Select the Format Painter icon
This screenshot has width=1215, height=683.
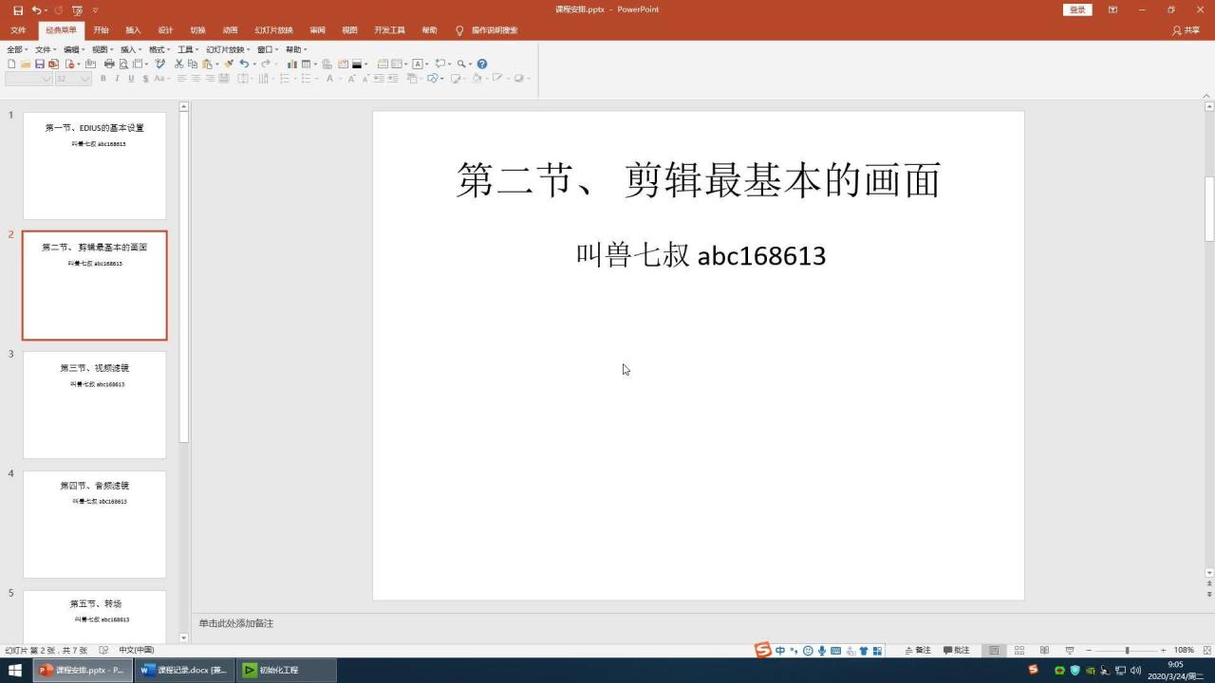click(x=231, y=64)
